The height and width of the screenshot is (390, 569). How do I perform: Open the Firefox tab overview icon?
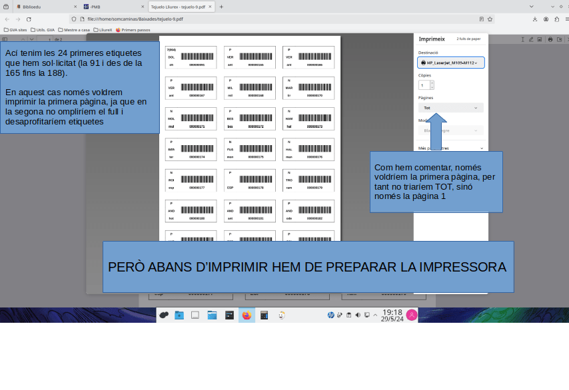(x=6, y=7)
